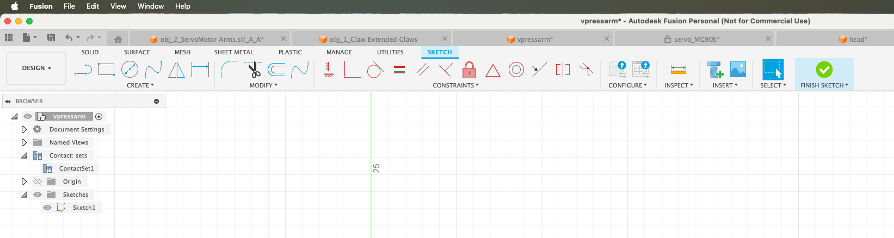
Task: Open the CREATE dropdown menu
Action: pyautogui.click(x=140, y=85)
